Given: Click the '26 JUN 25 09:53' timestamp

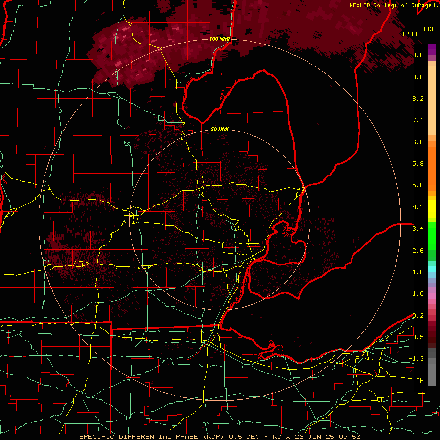Looking at the screenshot, I should 328,437.
